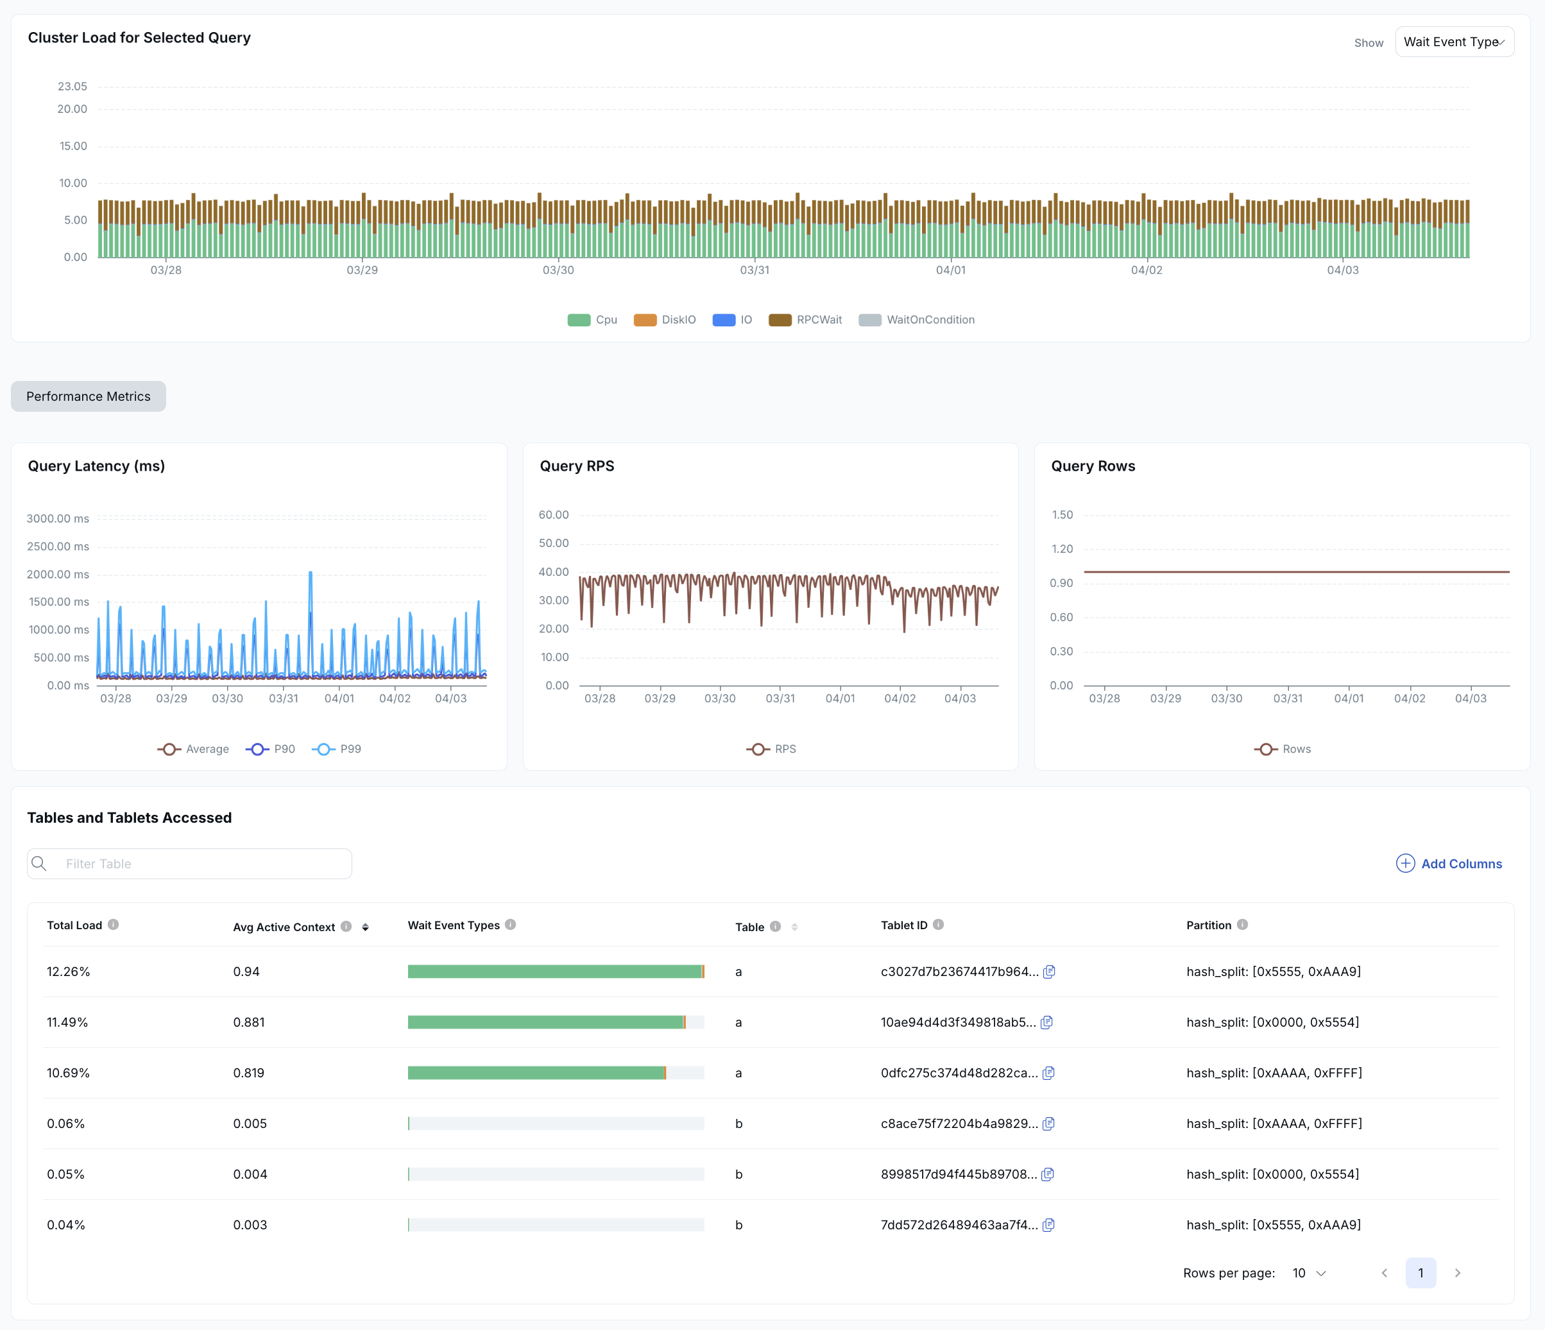Click the sort arrows on Avg Active Context
The width and height of the screenshot is (1545, 1330).
tap(365, 926)
